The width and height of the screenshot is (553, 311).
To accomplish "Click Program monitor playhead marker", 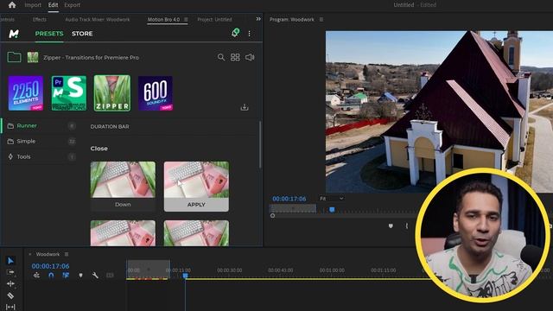I will (x=332, y=210).
